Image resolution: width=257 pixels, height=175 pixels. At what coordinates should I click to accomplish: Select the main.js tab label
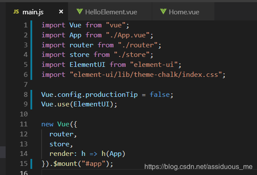(x=33, y=12)
